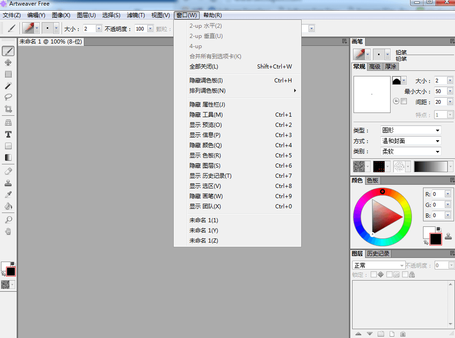The height and width of the screenshot is (338, 455).
Task: Select the Shape tool in the toolbox
Action: pyautogui.click(x=8, y=146)
